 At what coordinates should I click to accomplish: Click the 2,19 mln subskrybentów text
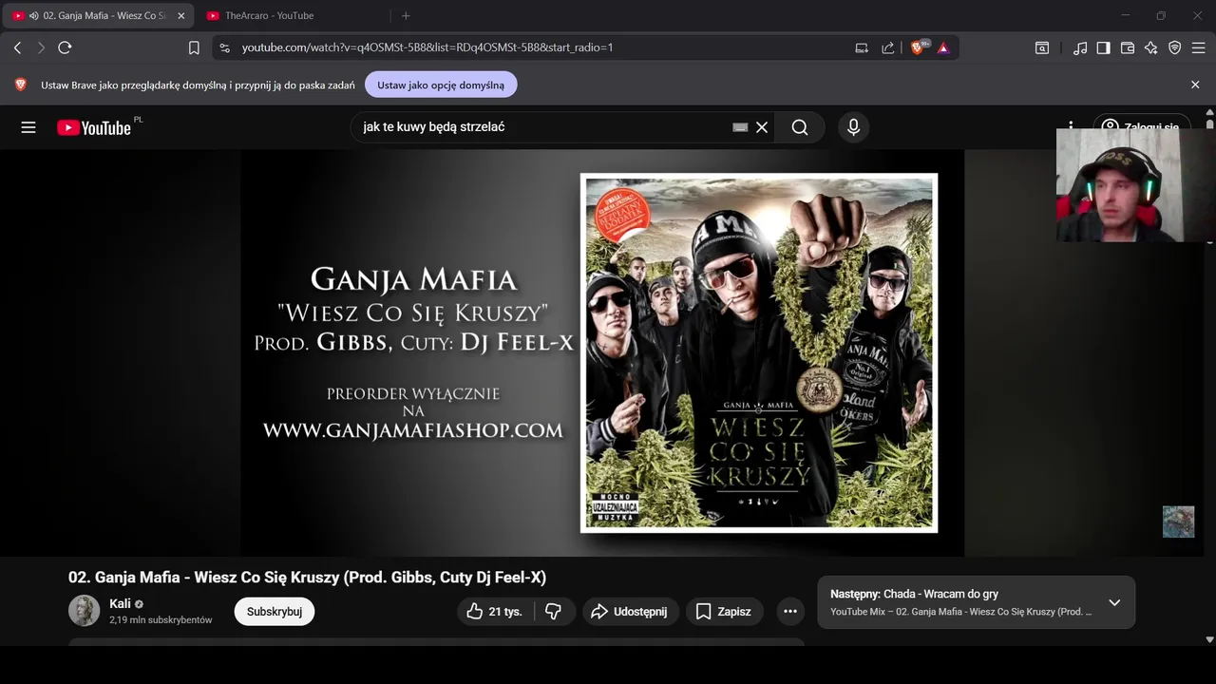[161, 620]
